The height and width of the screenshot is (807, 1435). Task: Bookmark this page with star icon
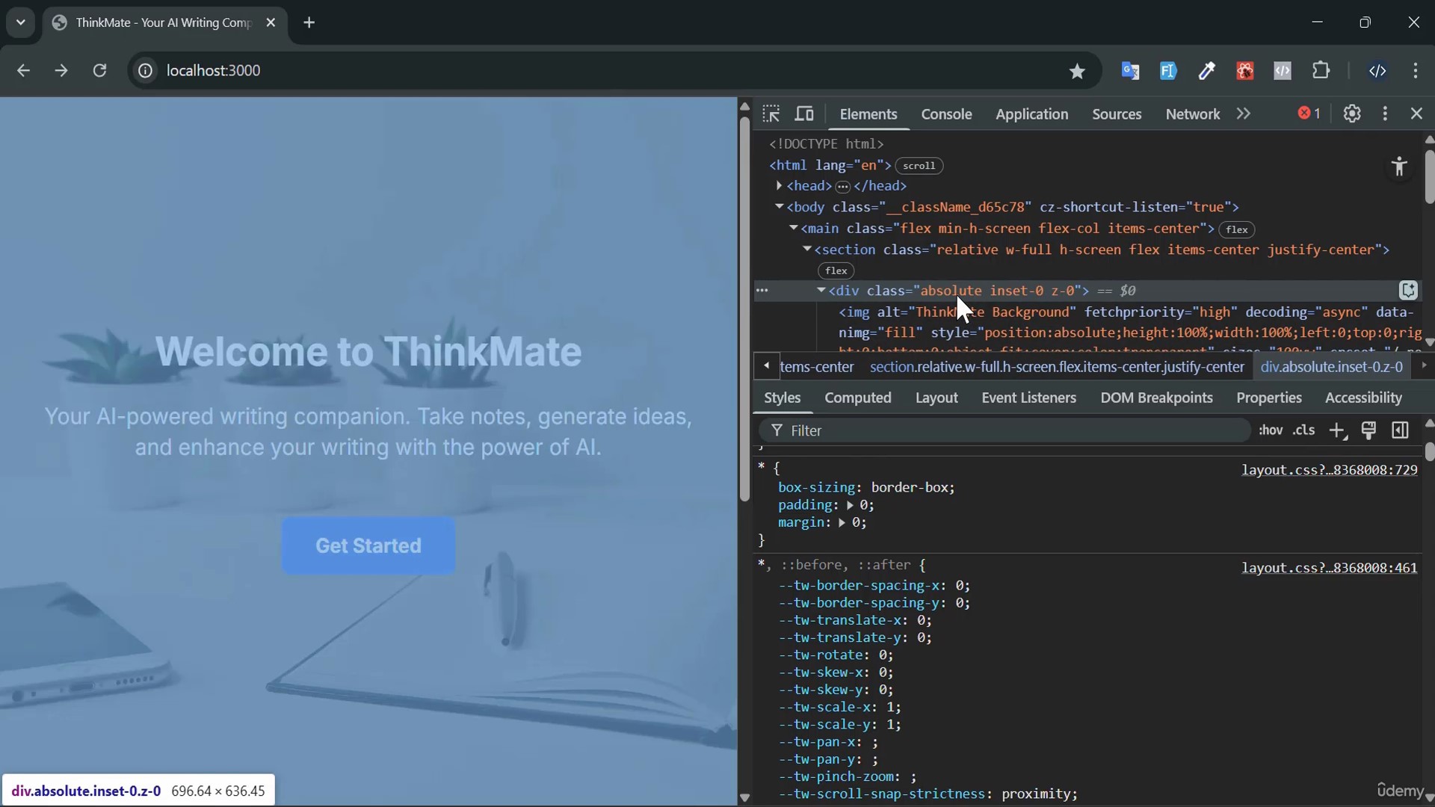click(1077, 71)
